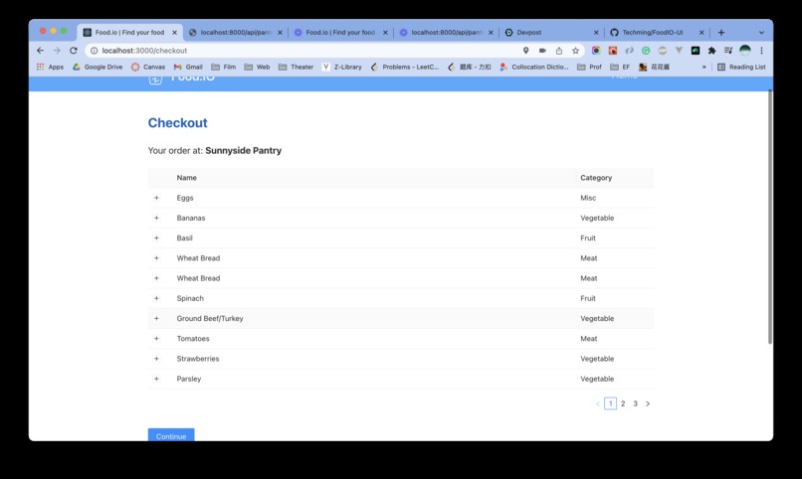Open the rainbow-ringed camera extension
The height and width of the screenshot is (479, 802).
[x=596, y=51]
